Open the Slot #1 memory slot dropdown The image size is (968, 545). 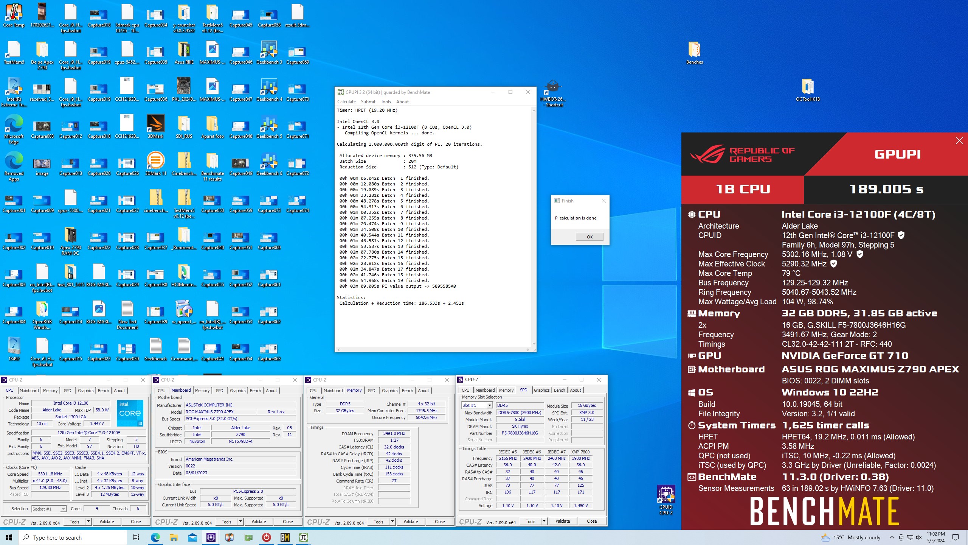pos(477,405)
